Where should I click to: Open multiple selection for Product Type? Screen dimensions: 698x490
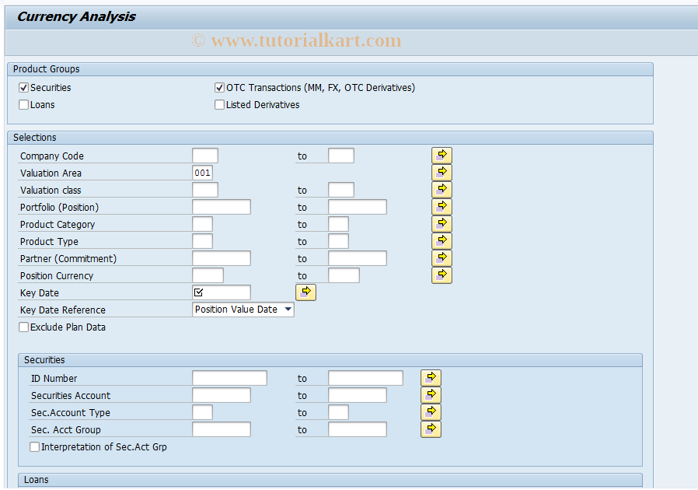point(441,241)
